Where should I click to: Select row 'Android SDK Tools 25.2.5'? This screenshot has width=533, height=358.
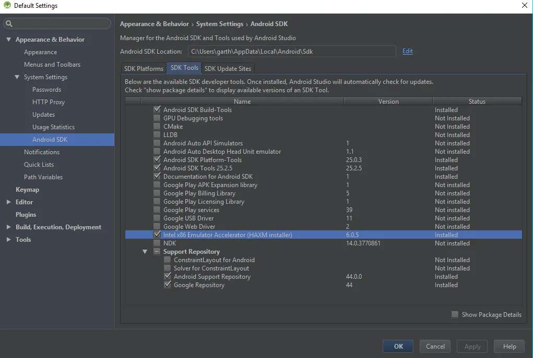tap(323, 168)
